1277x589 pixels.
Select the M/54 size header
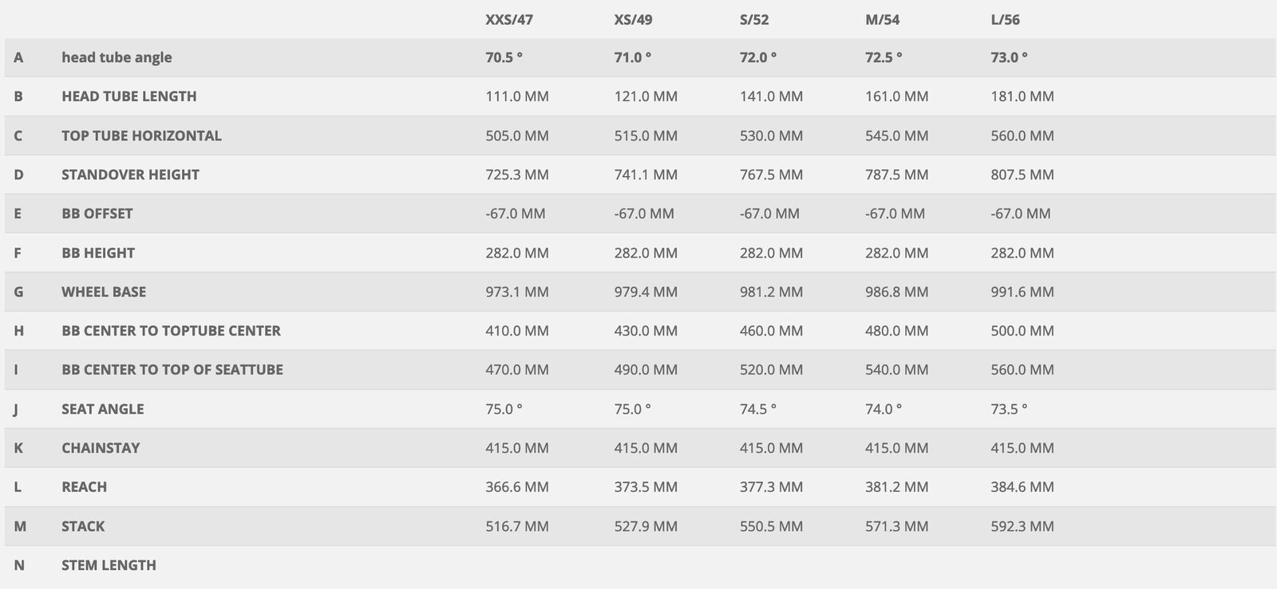click(882, 19)
